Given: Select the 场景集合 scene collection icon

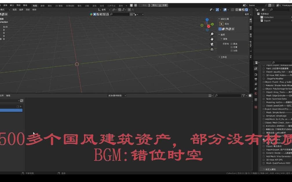Looking at the screenshot, I should [x=258, y=14].
